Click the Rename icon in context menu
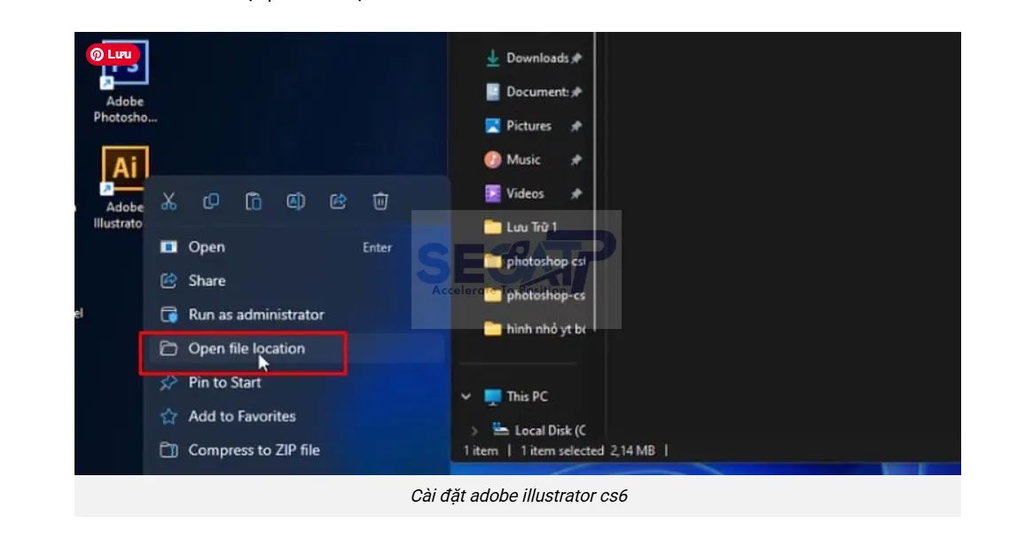 pyautogui.click(x=295, y=202)
